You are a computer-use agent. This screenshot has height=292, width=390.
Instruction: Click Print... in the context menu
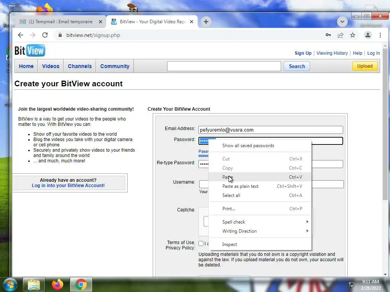pyautogui.click(x=260, y=209)
